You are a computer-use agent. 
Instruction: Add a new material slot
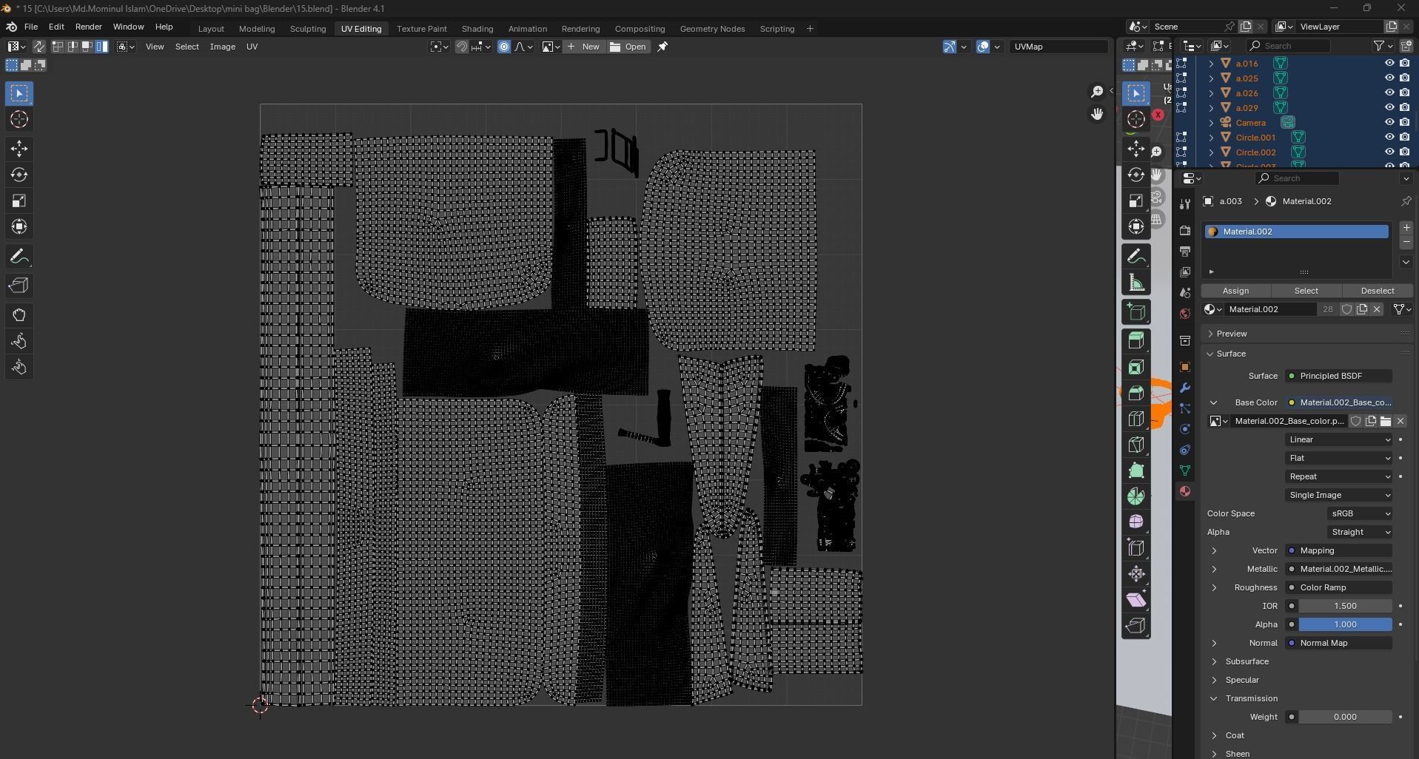click(x=1406, y=228)
